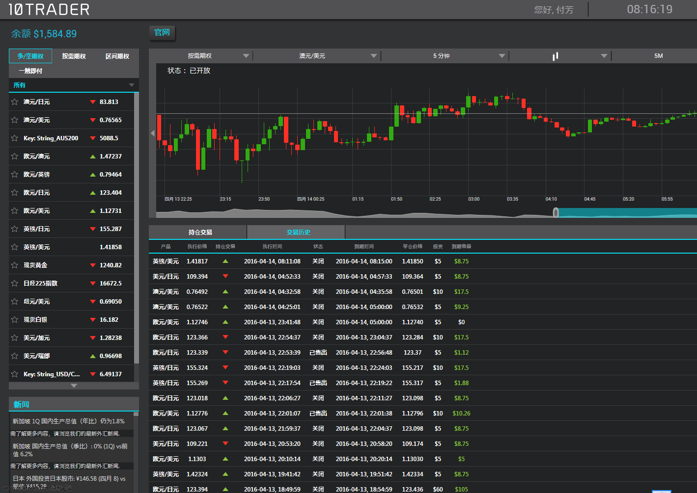
Task: Sort history by 执行价格 column header
Action: pos(197,247)
